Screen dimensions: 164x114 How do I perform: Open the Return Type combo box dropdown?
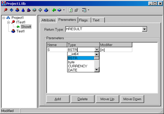144,29
